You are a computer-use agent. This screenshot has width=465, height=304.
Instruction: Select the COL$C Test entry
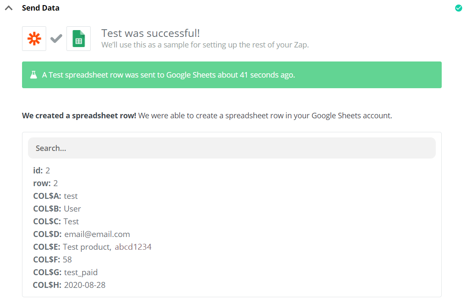71,221
